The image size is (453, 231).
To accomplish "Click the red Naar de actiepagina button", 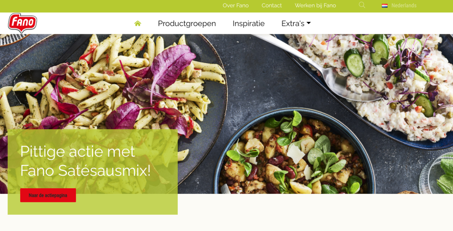I will tap(48, 195).
